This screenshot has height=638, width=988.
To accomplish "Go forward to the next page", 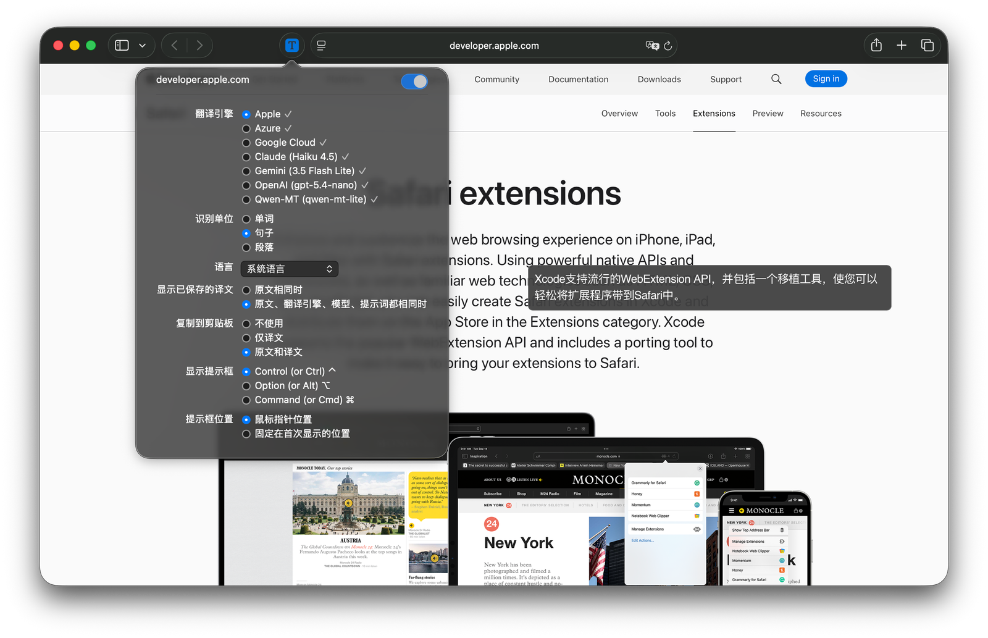I will click(x=199, y=45).
